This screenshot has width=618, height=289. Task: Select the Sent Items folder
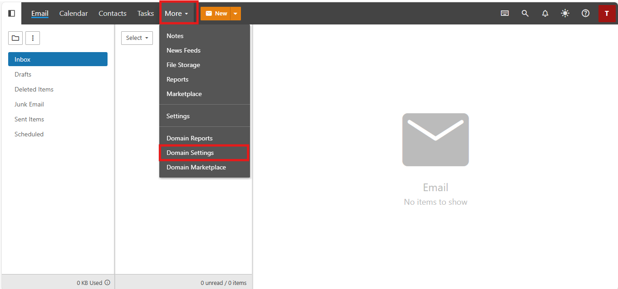(29, 119)
